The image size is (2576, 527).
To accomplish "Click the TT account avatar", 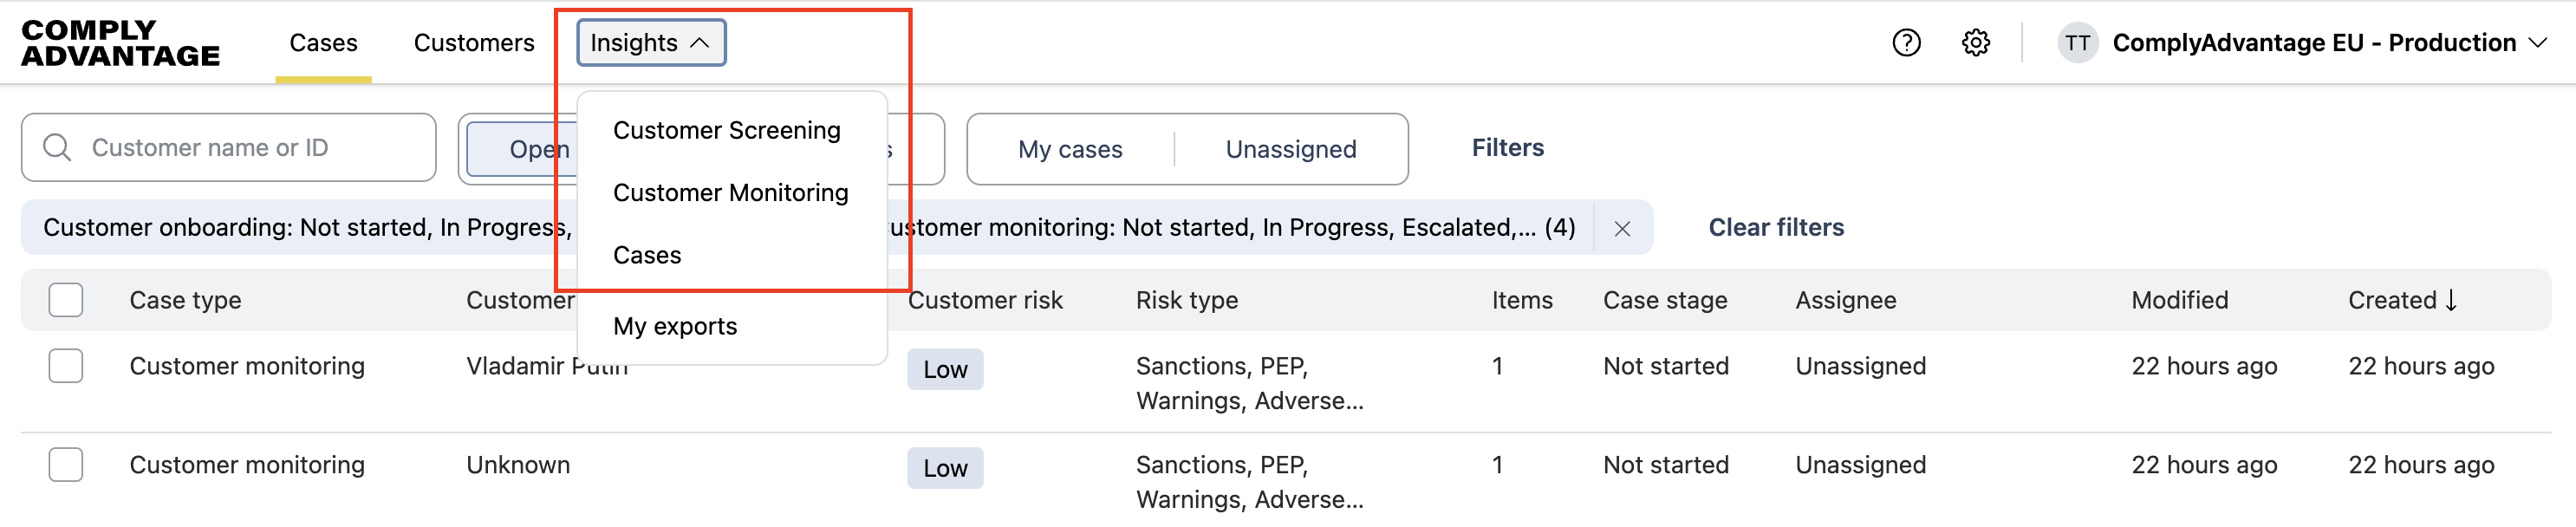I will pos(2079,42).
